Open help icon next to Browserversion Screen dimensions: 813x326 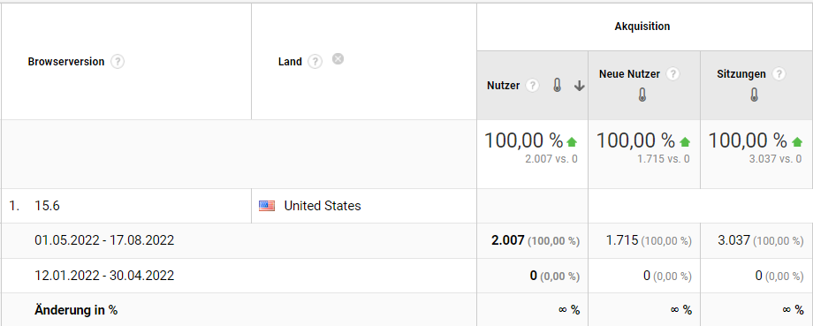pyautogui.click(x=118, y=62)
